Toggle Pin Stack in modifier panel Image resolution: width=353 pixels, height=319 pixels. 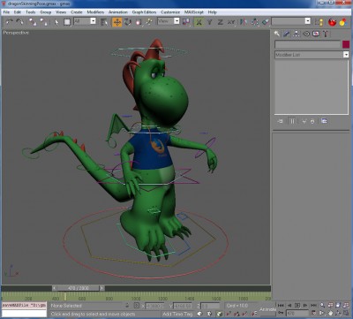pos(280,121)
